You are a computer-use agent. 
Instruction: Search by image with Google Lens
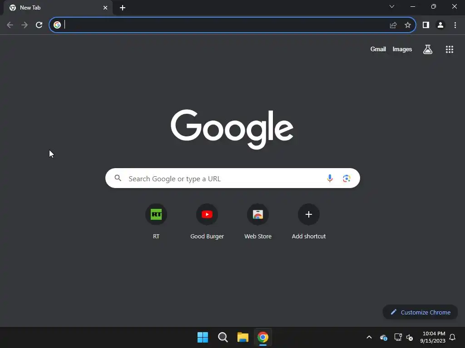click(x=346, y=179)
